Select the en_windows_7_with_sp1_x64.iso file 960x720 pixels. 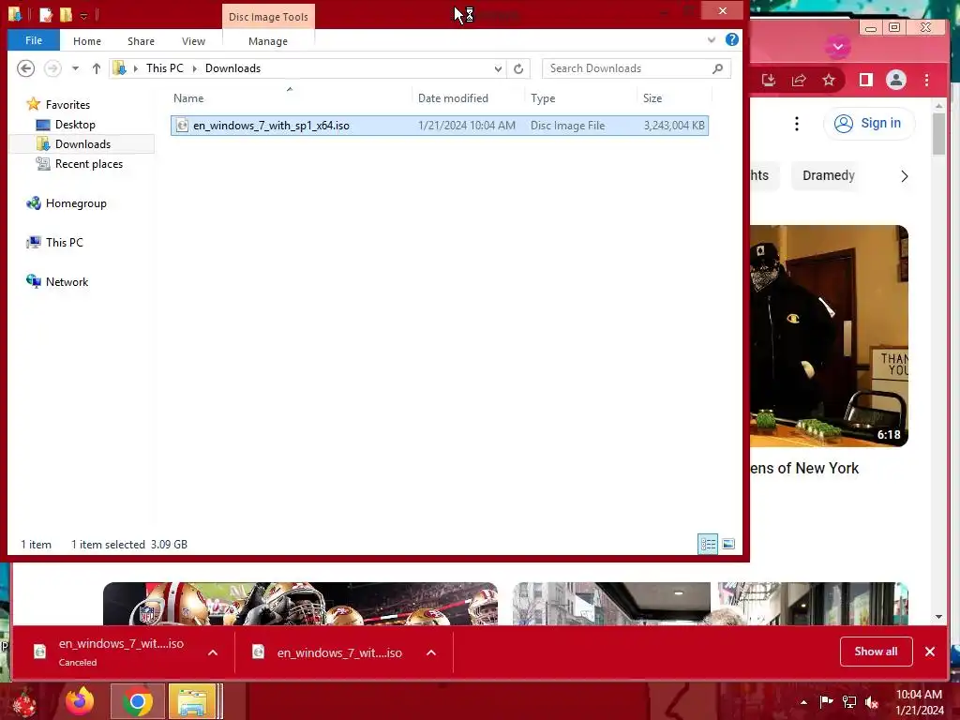pyautogui.click(x=440, y=126)
